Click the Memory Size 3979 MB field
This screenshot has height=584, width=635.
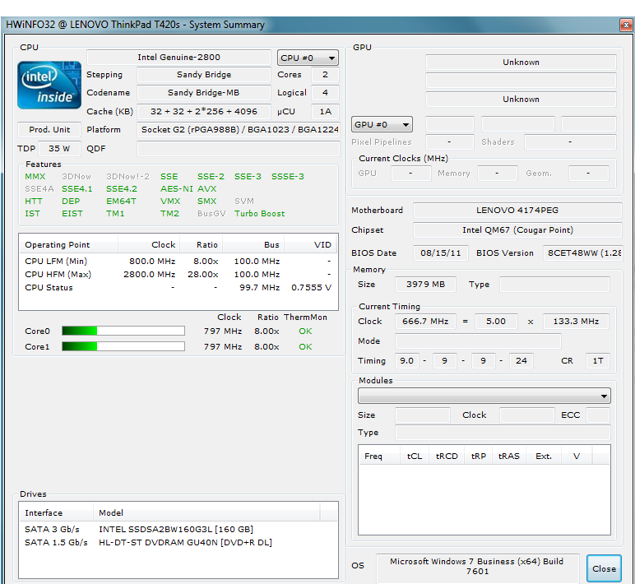click(425, 285)
